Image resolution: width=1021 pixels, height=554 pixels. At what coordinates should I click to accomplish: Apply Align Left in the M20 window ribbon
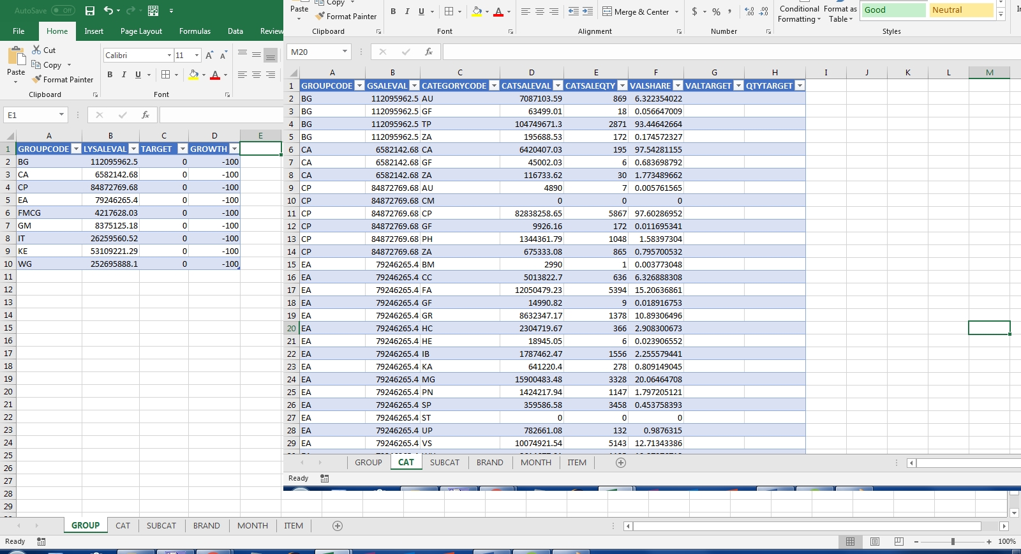click(526, 11)
